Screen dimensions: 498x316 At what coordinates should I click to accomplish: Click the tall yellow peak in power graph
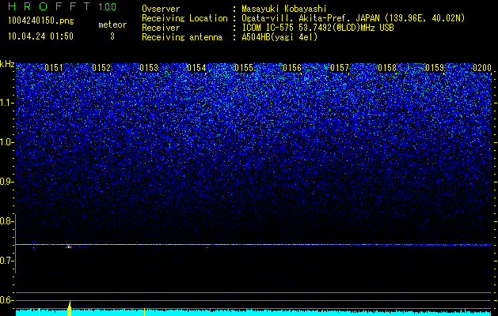[x=70, y=308]
